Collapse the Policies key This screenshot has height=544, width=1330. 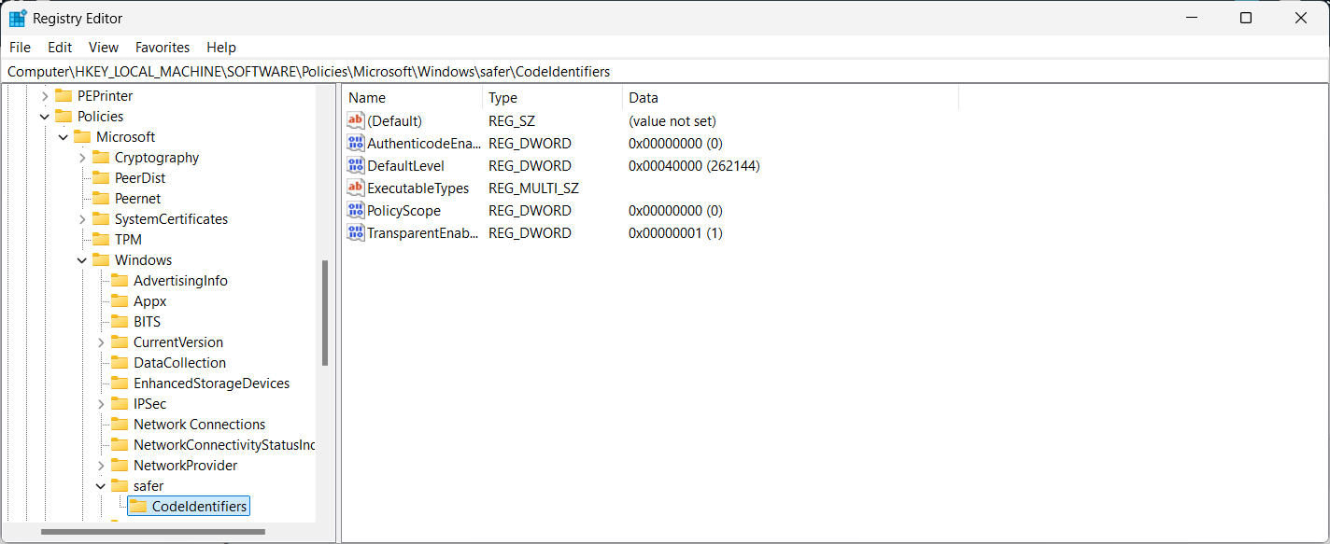click(x=45, y=117)
